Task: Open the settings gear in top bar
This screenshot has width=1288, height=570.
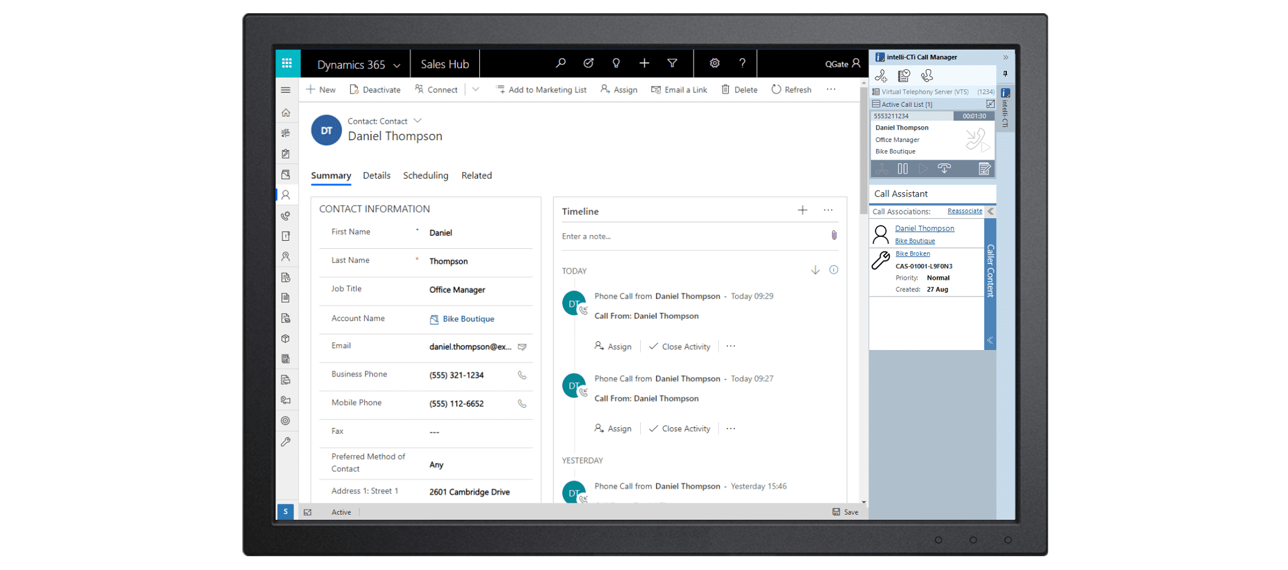Action: click(714, 63)
